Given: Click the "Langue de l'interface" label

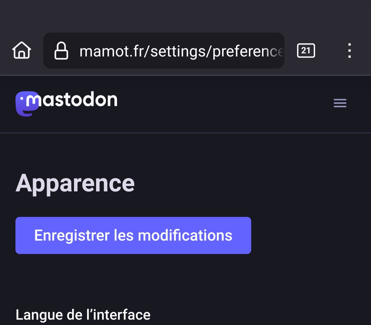Looking at the screenshot, I should (83, 315).
